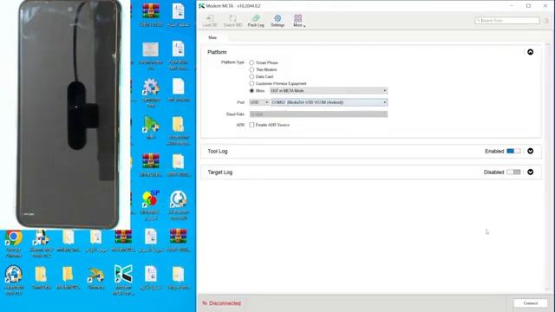Select the green arrow desktop shortcut
This screenshot has width=555, height=312.
pos(151,128)
